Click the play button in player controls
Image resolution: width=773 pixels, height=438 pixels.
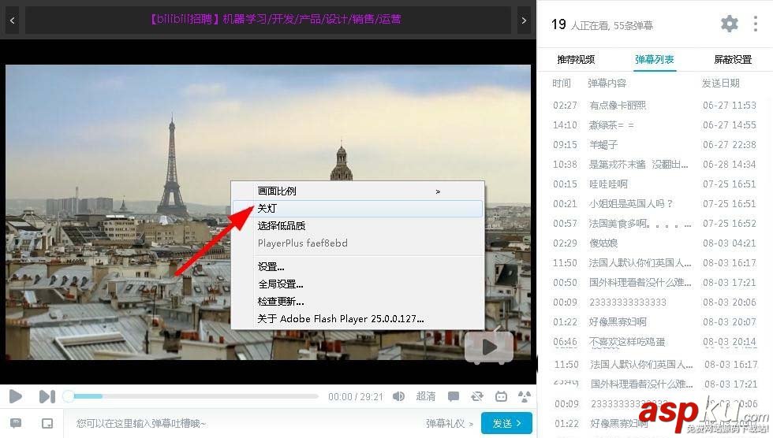pyautogui.click(x=15, y=396)
